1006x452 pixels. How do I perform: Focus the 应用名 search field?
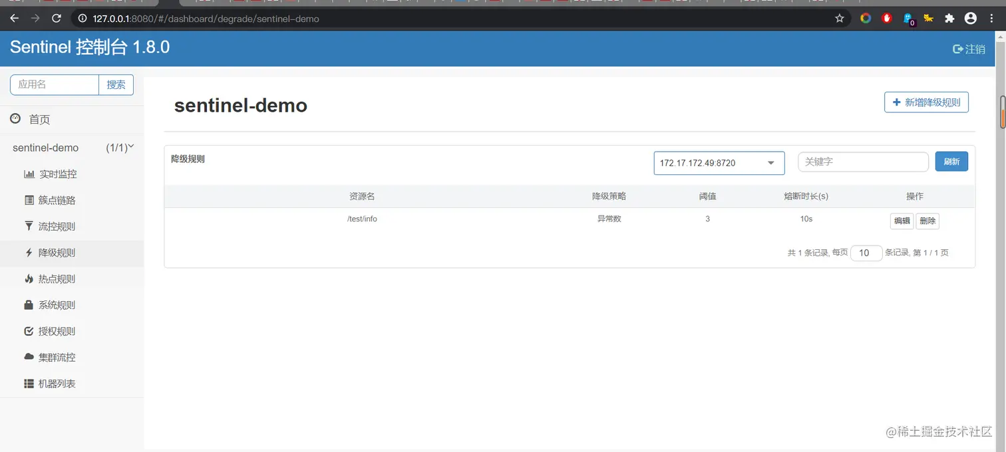coord(55,84)
